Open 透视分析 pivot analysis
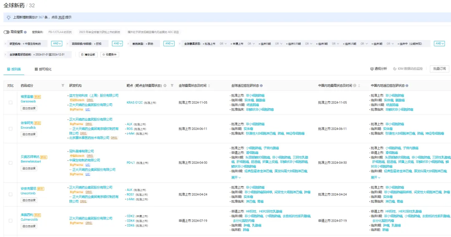451x237 pixels. click(378, 69)
